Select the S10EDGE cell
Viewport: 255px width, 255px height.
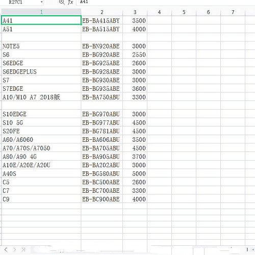point(41,114)
